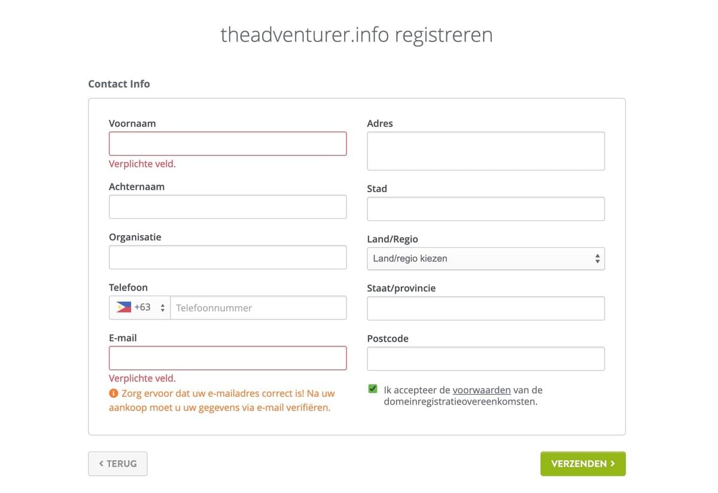
Task: Click the left-pointing chevron on TERUG button
Action: pos(101,463)
